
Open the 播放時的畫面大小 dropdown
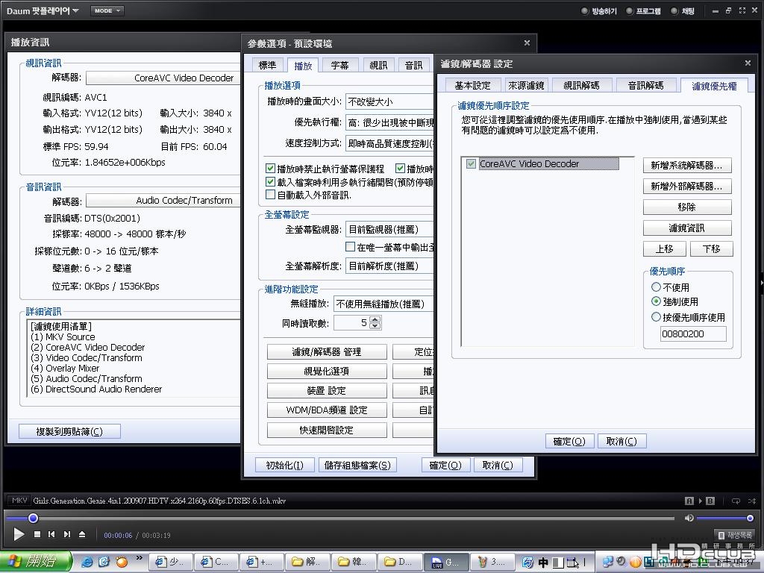(x=389, y=101)
